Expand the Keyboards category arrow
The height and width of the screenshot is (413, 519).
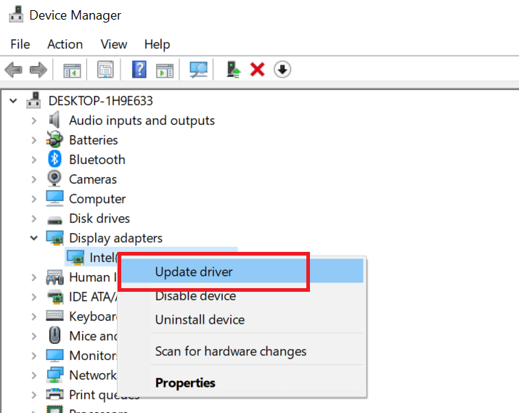pos(34,316)
